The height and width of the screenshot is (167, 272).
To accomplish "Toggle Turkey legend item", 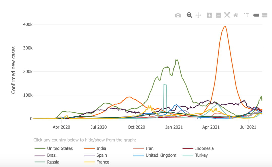I will click(x=201, y=155).
